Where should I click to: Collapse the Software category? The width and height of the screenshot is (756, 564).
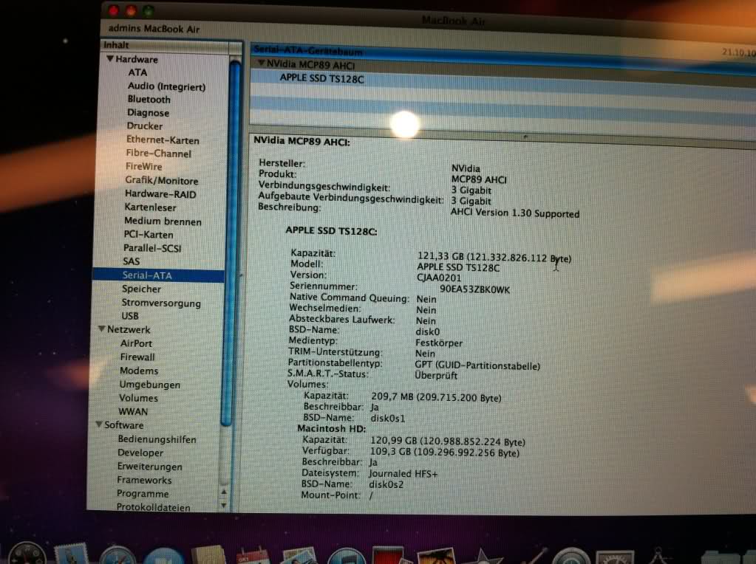coord(99,424)
